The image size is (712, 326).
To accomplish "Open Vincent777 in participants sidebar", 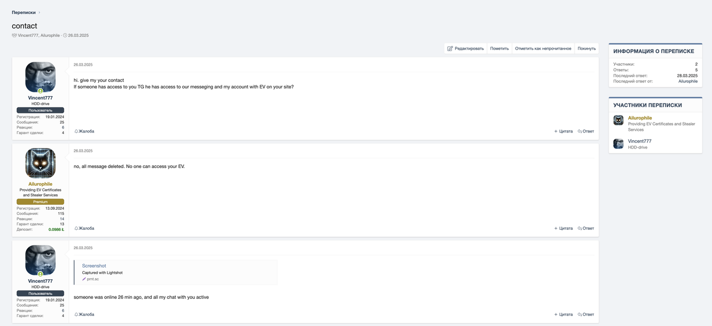I will click(640, 141).
